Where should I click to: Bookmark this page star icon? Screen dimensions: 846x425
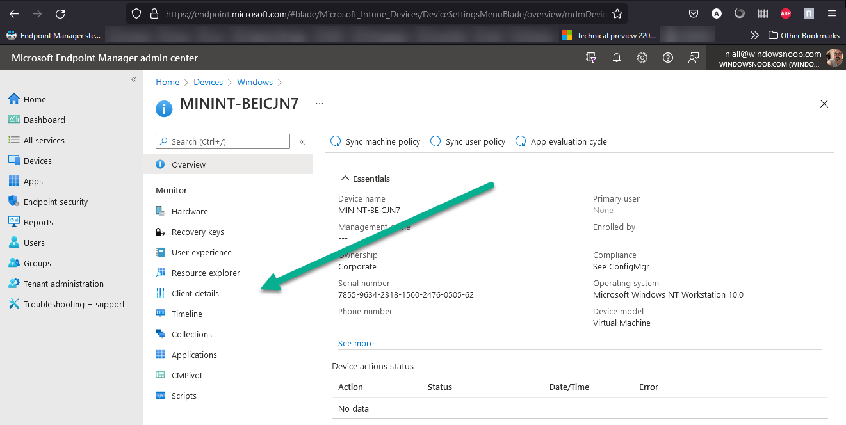[x=617, y=13]
